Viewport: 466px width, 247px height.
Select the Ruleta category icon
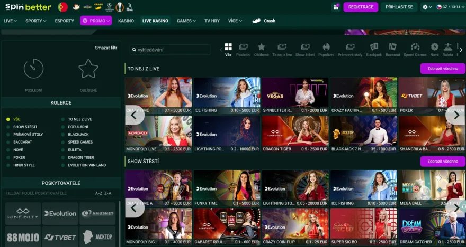(448, 50)
